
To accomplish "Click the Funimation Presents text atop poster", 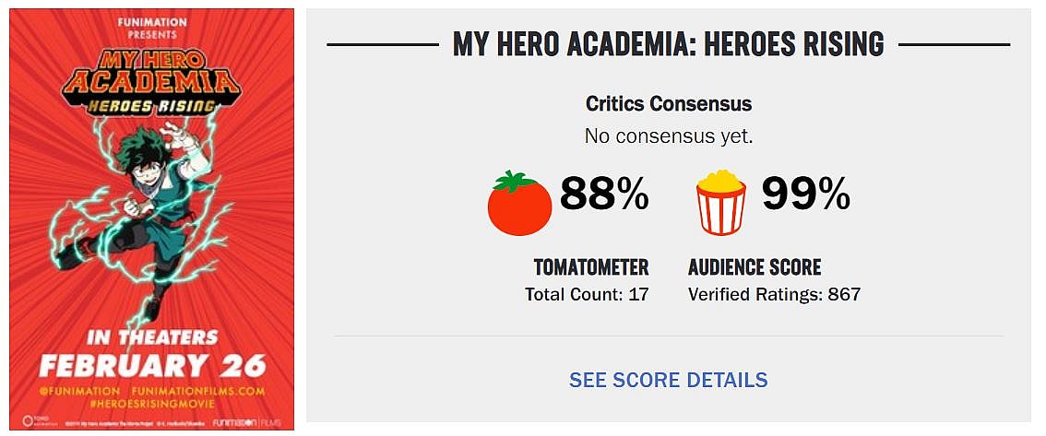I will click(x=151, y=26).
